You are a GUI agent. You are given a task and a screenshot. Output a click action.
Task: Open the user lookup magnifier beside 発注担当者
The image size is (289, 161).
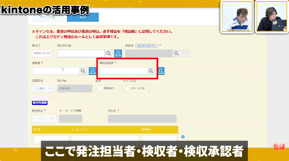(x=109, y=53)
